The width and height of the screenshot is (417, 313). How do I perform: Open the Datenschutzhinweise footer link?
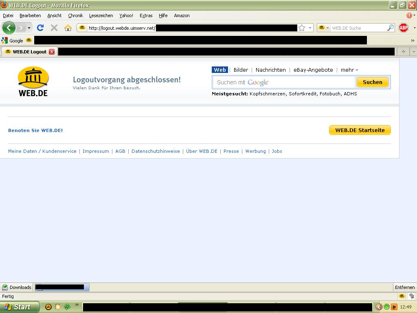click(156, 151)
